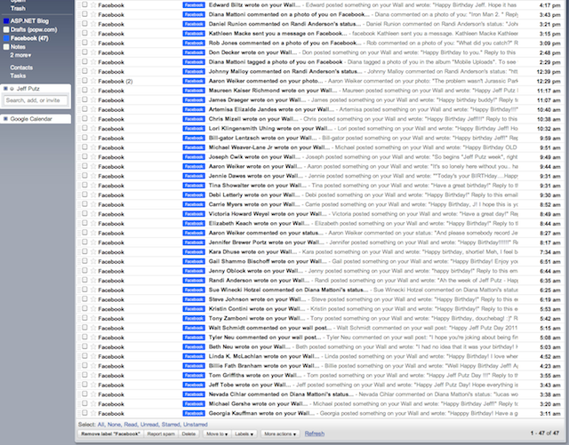The height and width of the screenshot is (445, 569).
Task: Click blue ASP.NET Blog label color square
Action: pyautogui.click(x=6, y=21)
